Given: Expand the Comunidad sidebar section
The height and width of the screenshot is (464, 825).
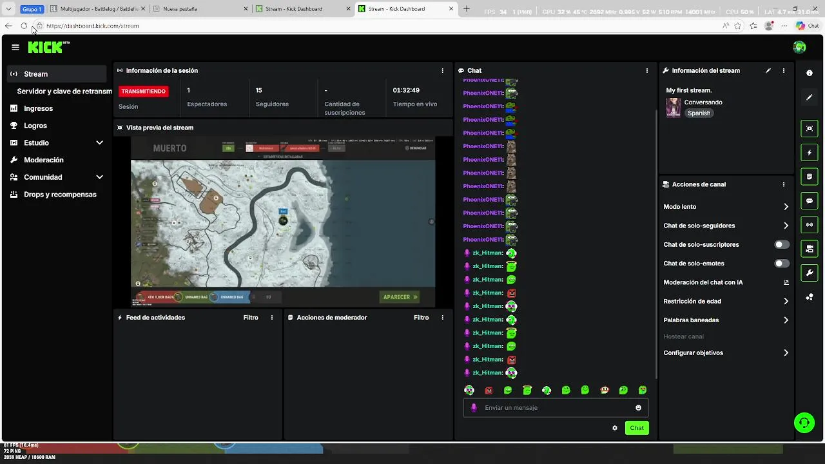Looking at the screenshot, I should (99, 177).
